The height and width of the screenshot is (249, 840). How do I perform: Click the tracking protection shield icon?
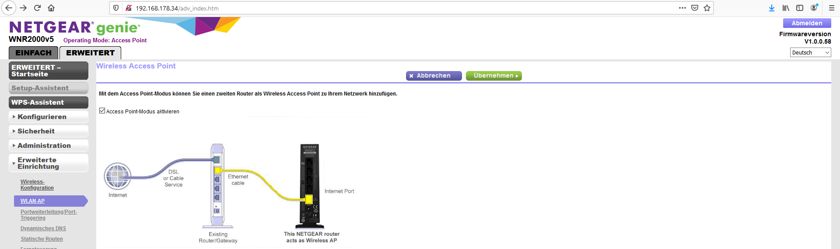[x=116, y=8]
